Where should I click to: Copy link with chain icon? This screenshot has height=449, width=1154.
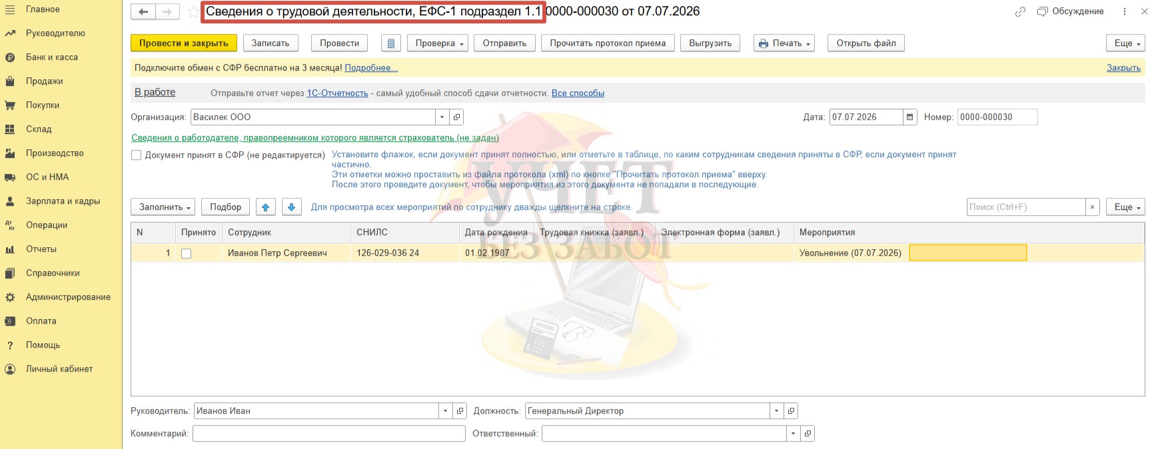(1020, 12)
